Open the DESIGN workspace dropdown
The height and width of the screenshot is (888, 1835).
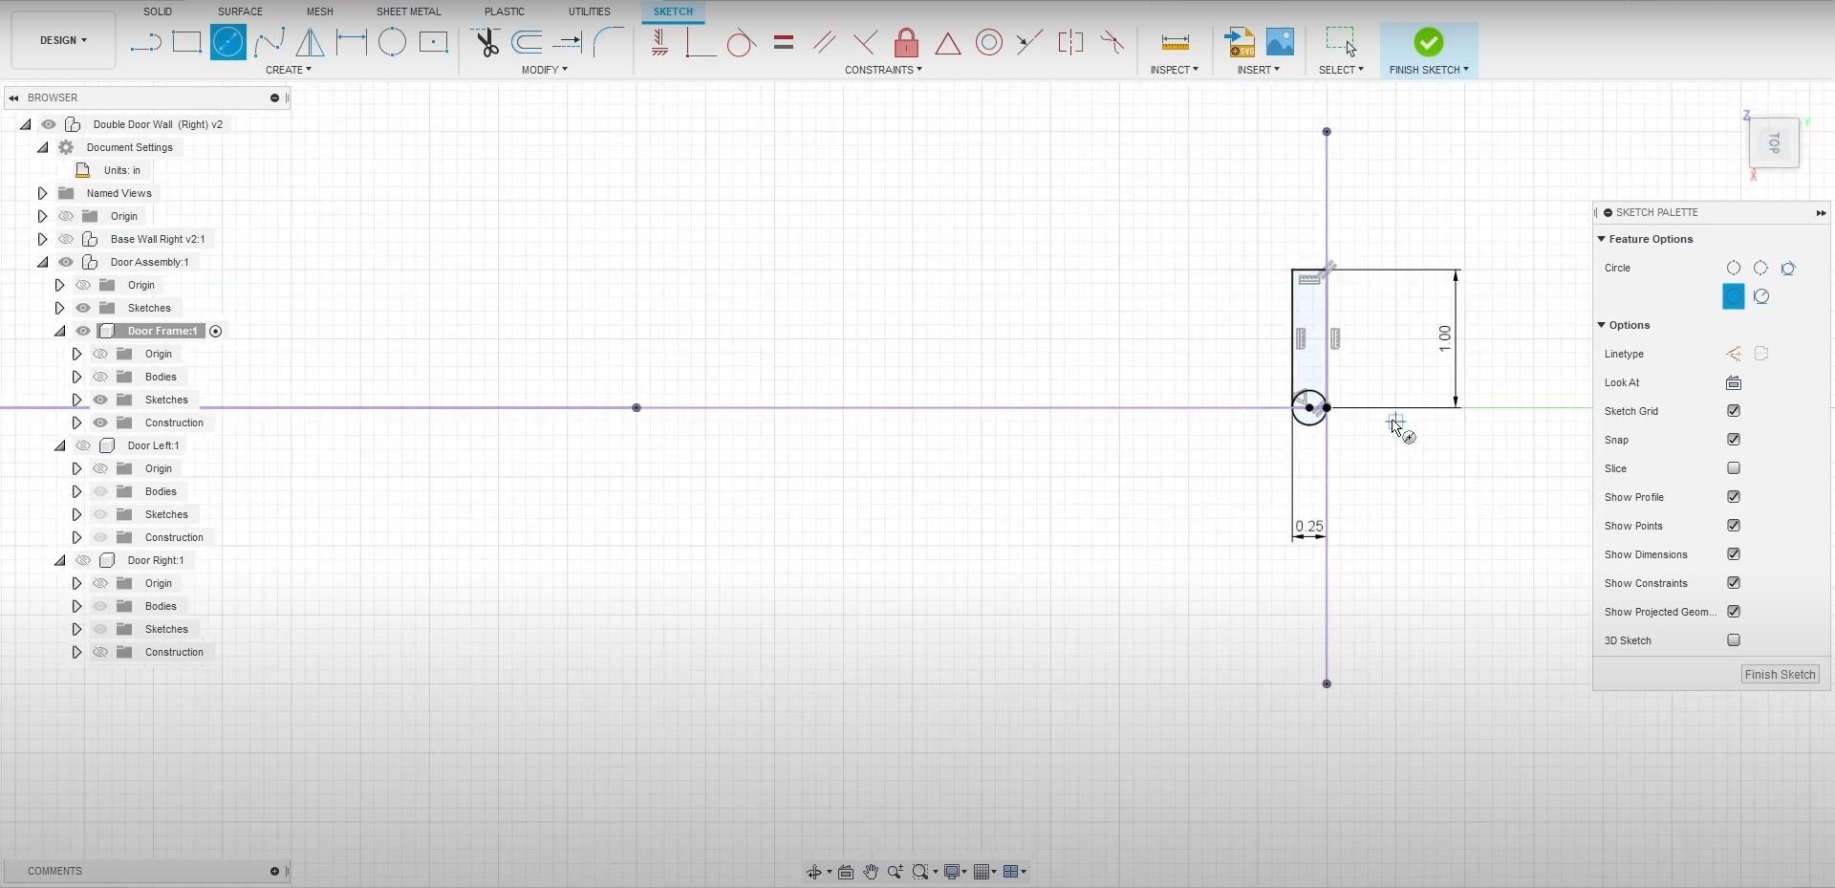pyautogui.click(x=63, y=40)
